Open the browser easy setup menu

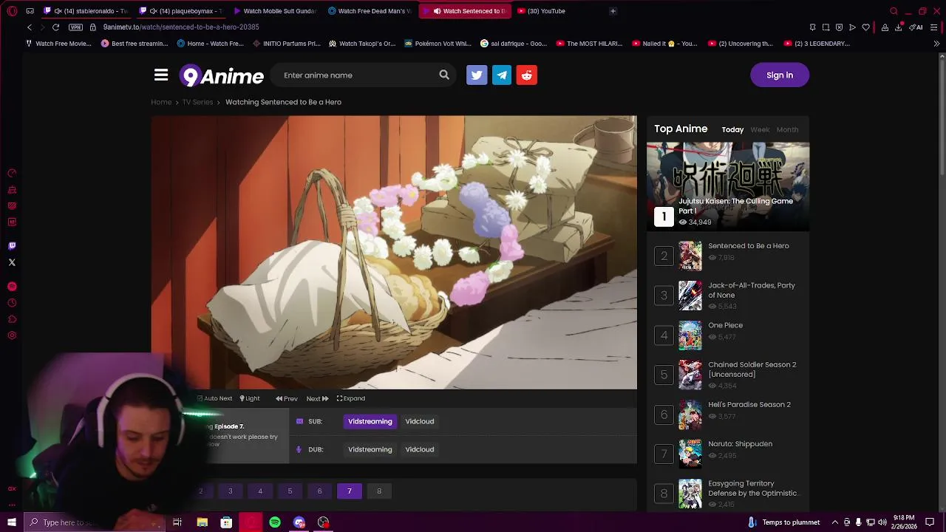934,27
